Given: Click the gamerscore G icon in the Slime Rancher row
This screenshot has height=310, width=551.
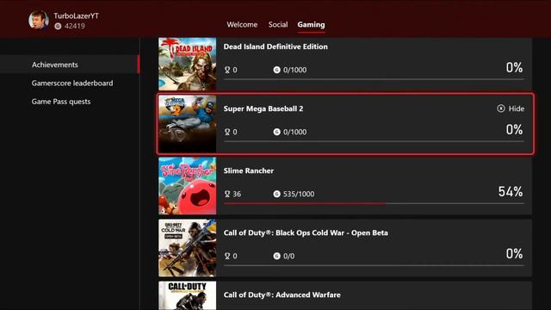Looking at the screenshot, I should click(276, 194).
